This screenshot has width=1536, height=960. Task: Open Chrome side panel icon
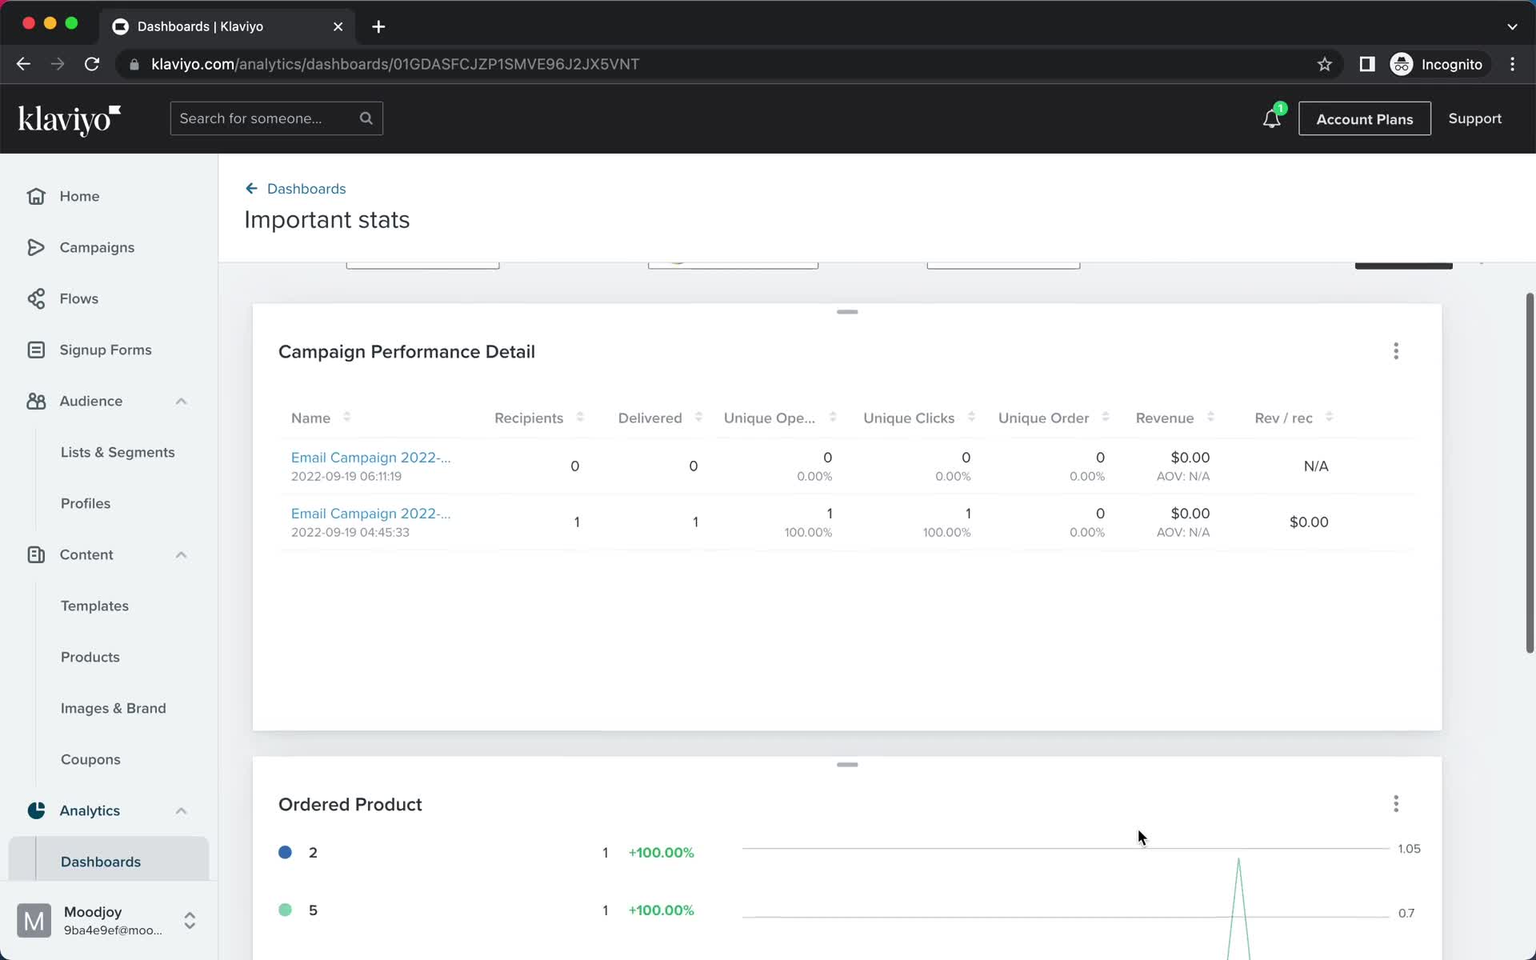1367,64
